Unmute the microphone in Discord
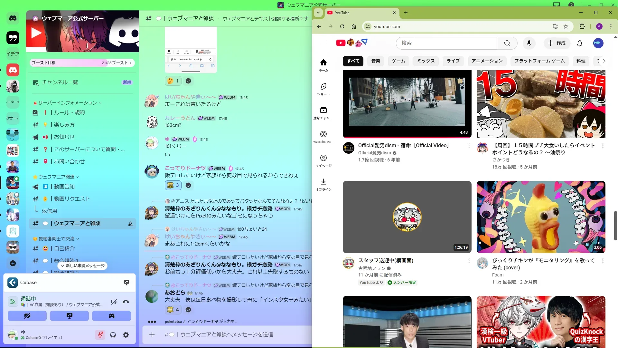Screen dimensions: 618x348 pyautogui.click(x=100, y=335)
